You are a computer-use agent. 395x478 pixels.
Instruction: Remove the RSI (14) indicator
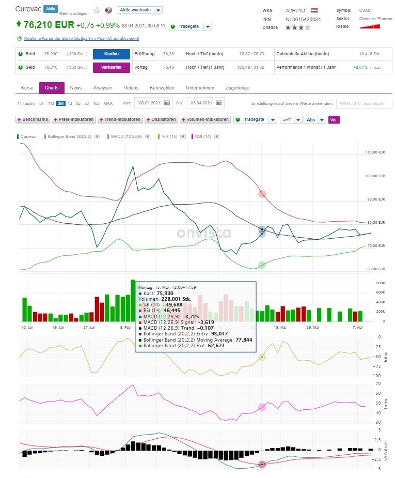click(217, 136)
